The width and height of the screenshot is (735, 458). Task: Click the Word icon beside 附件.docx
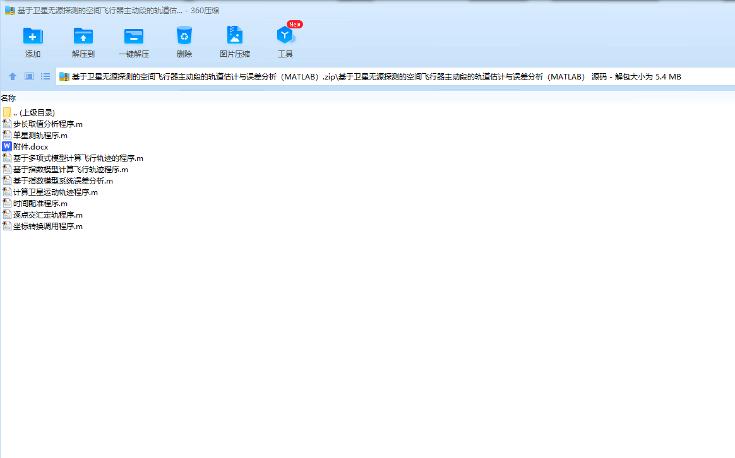tap(6, 146)
